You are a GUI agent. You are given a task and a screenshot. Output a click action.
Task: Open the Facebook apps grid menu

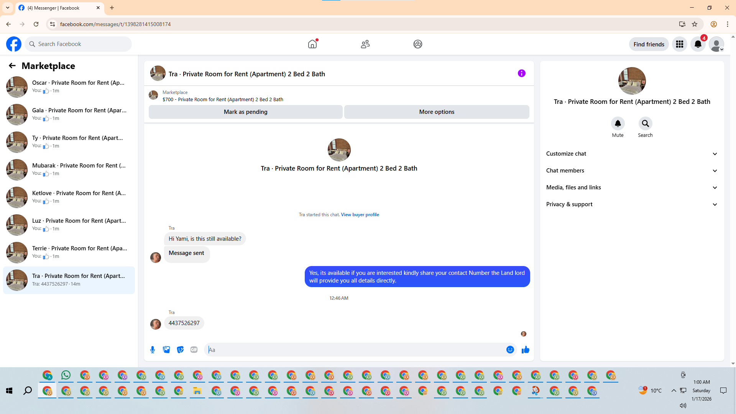pos(679,44)
